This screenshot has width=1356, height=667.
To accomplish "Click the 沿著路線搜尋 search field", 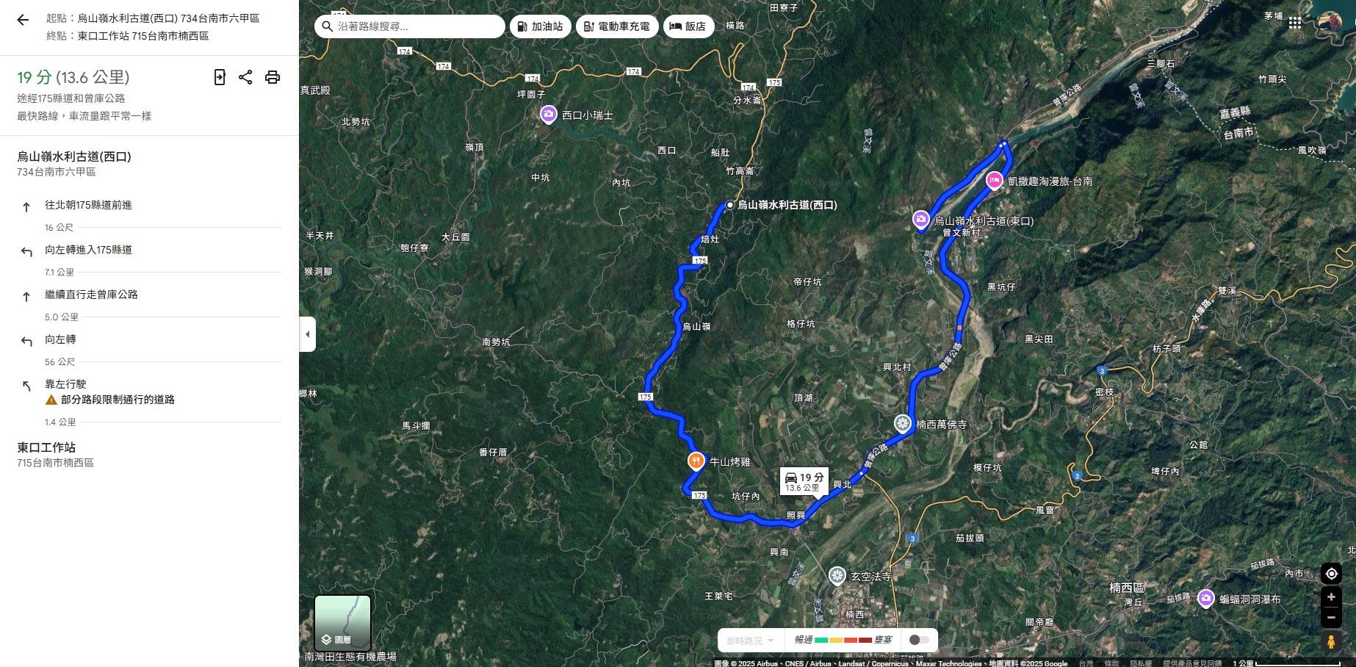I will click(x=410, y=26).
